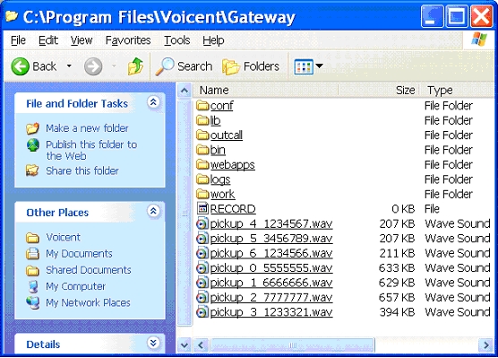The width and height of the screenshot is (498, 358).
Task: Click Publish this folder to the Web
Action: point(91,150)
